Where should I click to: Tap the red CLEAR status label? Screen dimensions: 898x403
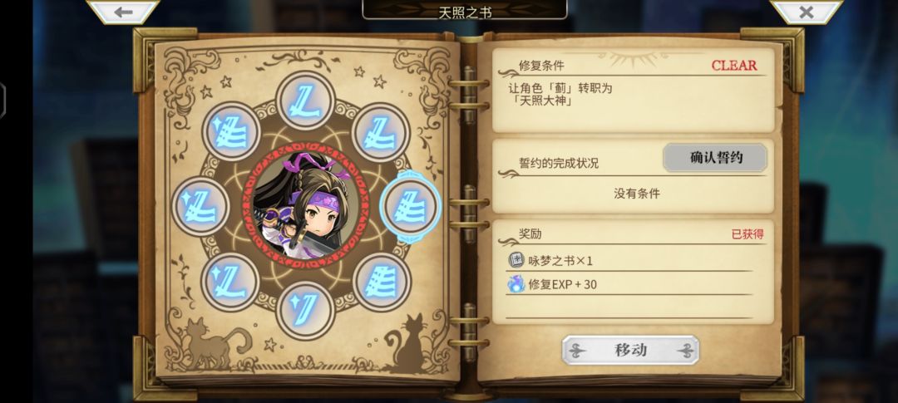(x=734, y=66)
